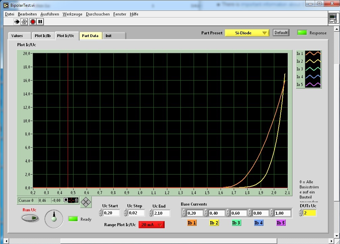Click the orange Ib 1 label
Viewport: 340px width, 244px height.
click(x=192, y=223)
